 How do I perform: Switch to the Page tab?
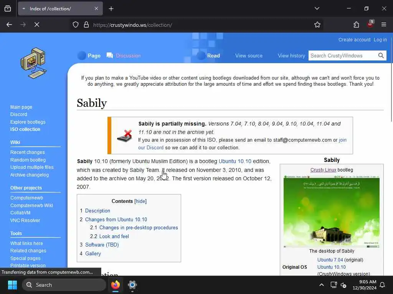point(94,56)
